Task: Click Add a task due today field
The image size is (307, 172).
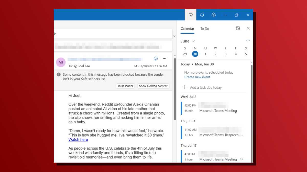Action: [206, 87]
